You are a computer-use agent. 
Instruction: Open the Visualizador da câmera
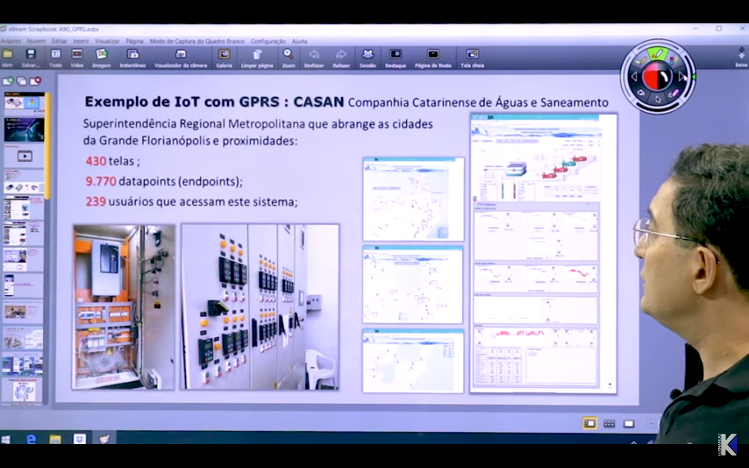tap(180, 57)
